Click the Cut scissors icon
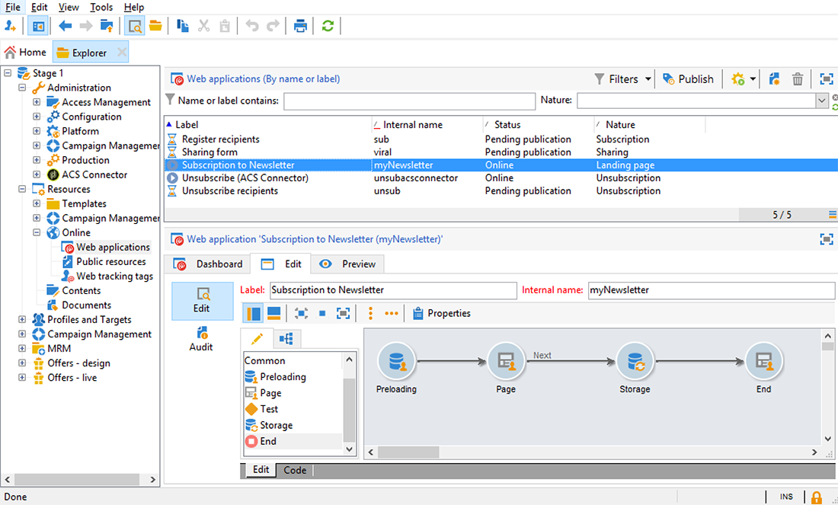This screenshot has height=505, width=838. click(x=203, y=26)
